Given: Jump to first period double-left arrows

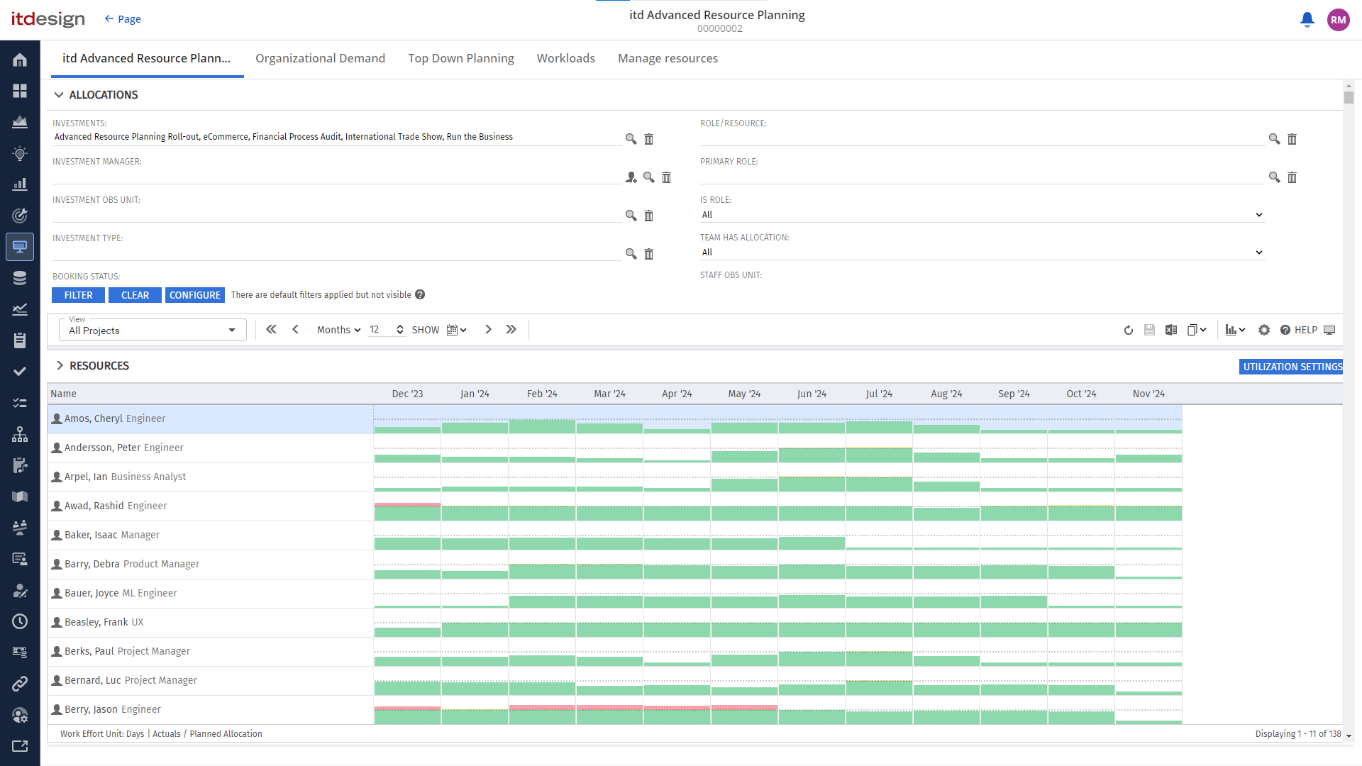Looking at the screenshot, I should [x=271, y=330].
